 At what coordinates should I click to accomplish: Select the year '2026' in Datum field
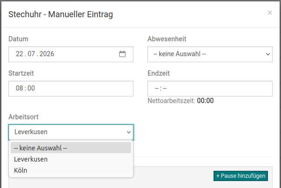click(47, 54)
